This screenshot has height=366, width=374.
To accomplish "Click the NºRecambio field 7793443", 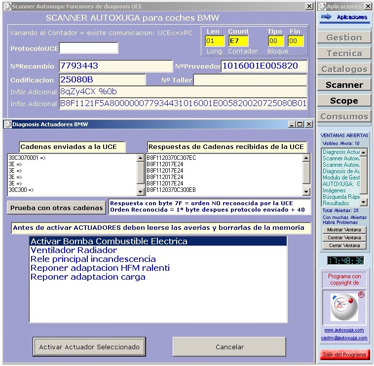I will click(115, 66).
